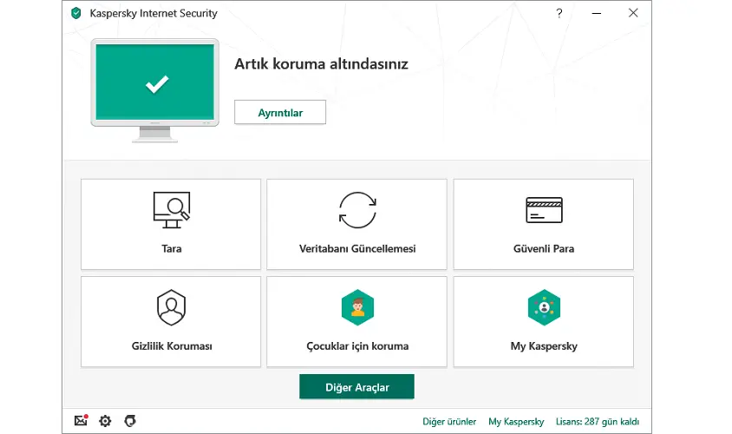Open Diğer Araçlar button

356,387
